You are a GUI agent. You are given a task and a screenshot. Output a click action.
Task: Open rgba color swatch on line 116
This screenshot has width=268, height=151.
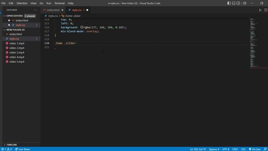pos(82,27)
